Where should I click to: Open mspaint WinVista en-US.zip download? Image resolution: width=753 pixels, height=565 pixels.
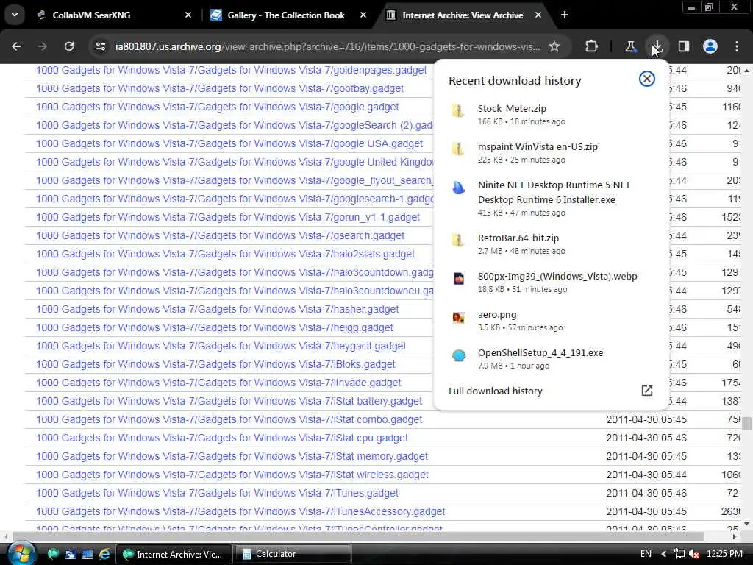click(538, 147)
